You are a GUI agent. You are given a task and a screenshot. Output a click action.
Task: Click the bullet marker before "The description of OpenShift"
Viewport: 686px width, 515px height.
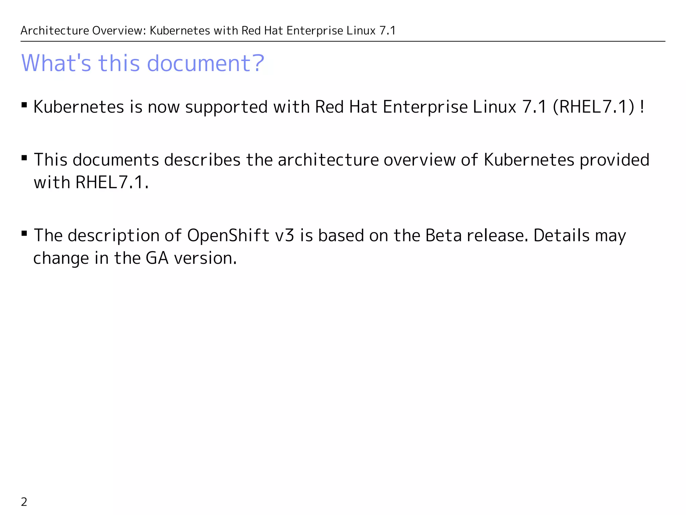click(24, 233)
